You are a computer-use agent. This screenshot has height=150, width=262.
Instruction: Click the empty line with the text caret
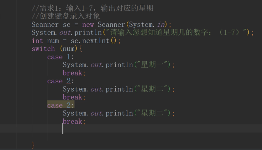pyautogui.click(x=127, y=129)
